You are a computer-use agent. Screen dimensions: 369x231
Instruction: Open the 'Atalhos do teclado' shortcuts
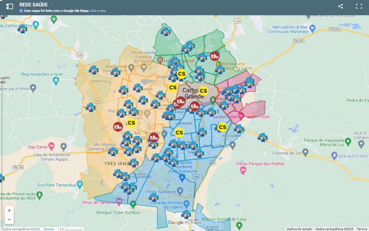click(x=299, y=229)
